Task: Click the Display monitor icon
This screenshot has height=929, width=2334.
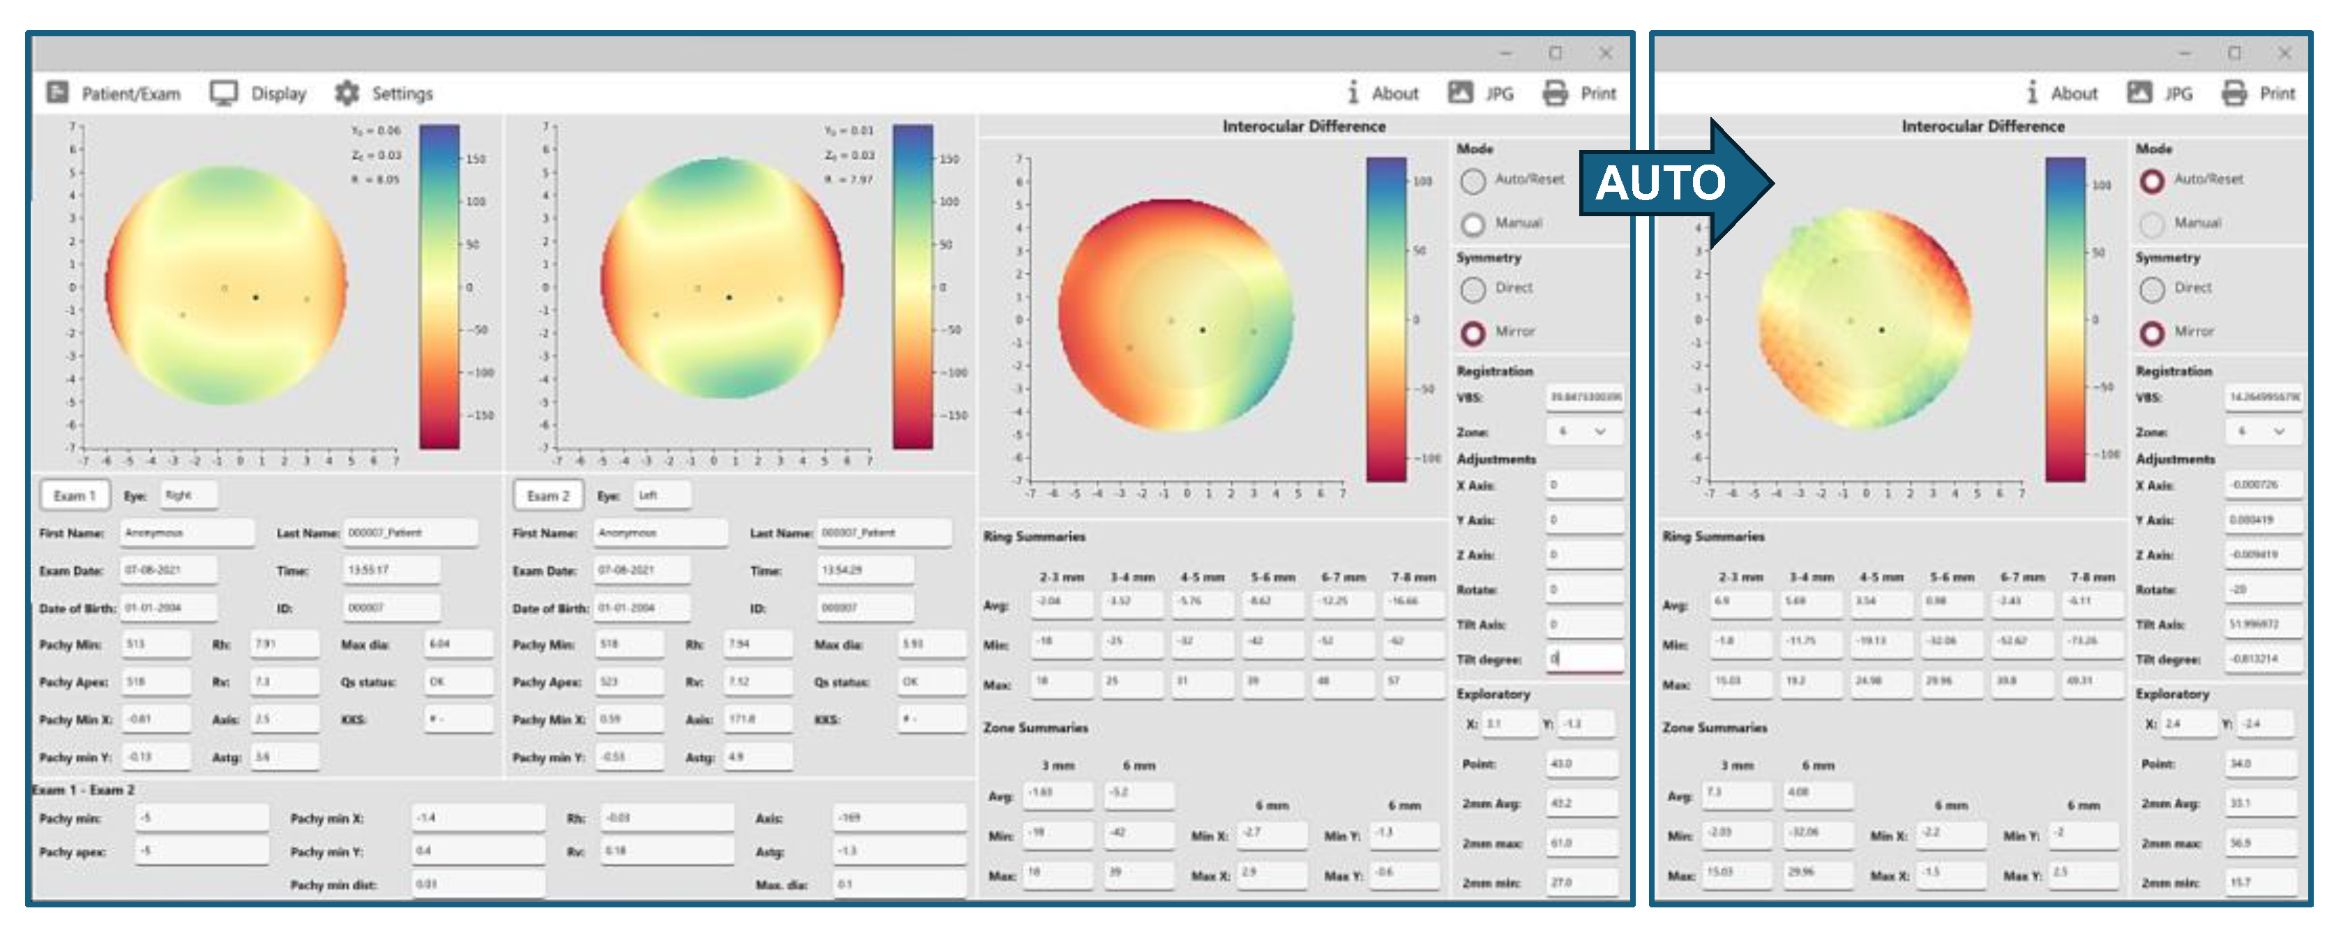Action: [223, 93]
